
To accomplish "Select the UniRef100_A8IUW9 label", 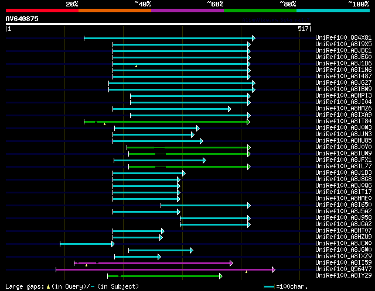I will (343, 154).
